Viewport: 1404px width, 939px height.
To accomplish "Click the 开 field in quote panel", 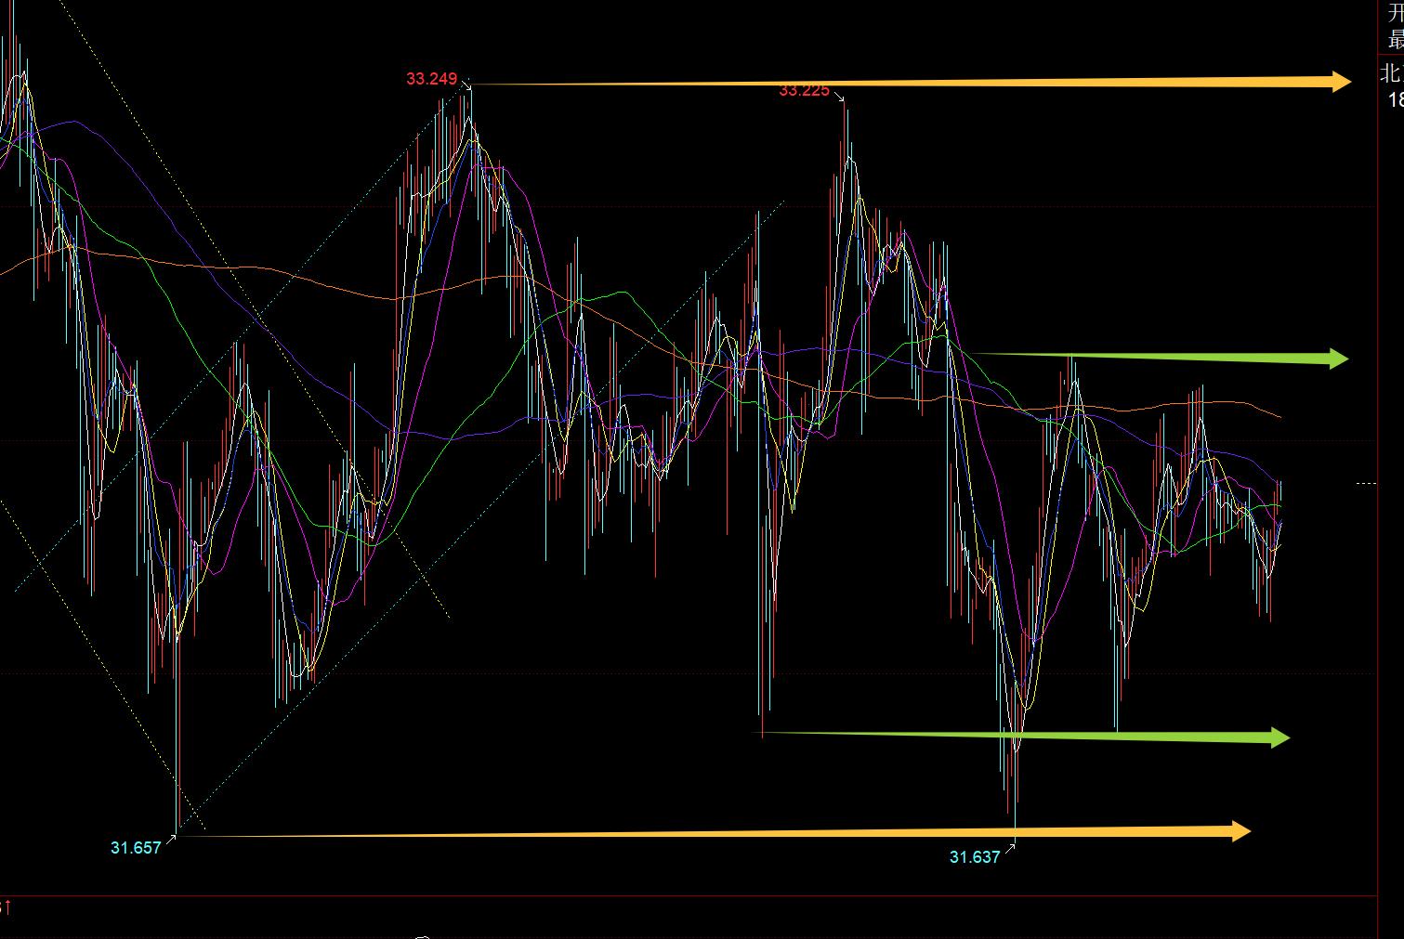I will coord(1394,13).
